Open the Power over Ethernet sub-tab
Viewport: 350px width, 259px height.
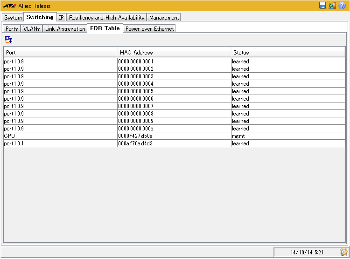tap(149, 28)
